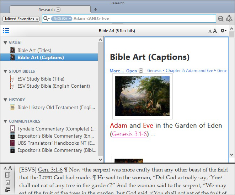
Task: Click the Garden of Eden painting thumbnail
Action: (x=142, y=96)
